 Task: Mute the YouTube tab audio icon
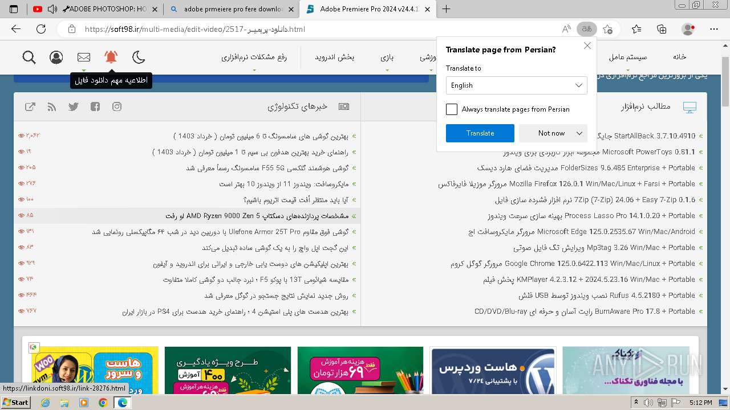[52, 9]
